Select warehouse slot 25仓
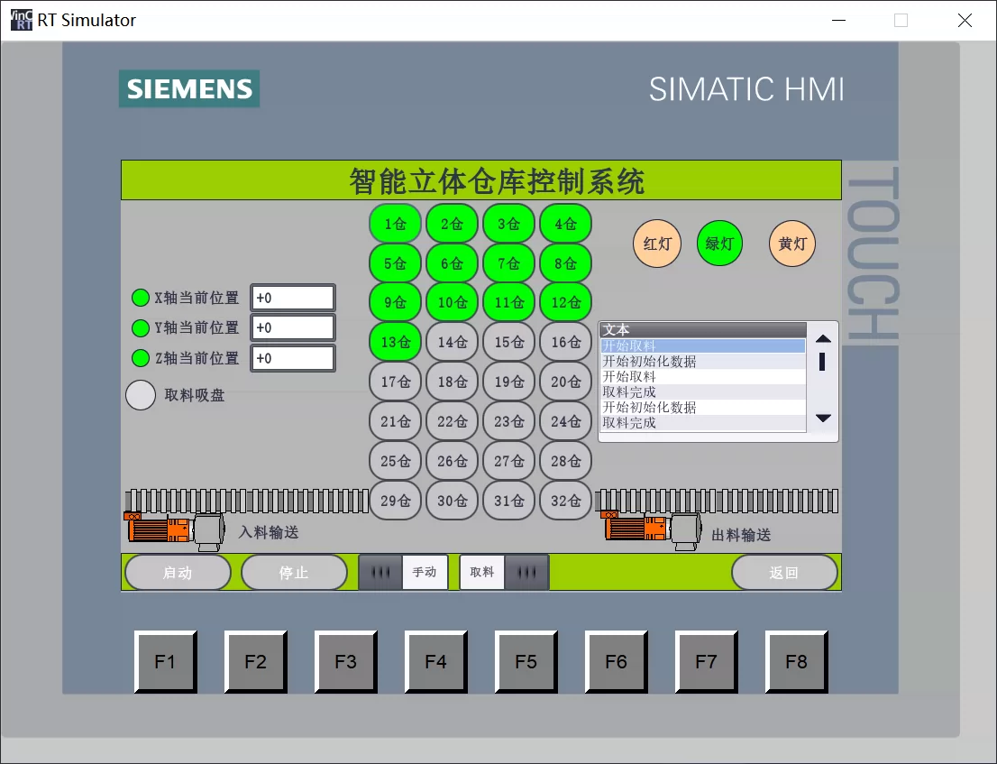 pyautogui.click(x=395, y=461)
